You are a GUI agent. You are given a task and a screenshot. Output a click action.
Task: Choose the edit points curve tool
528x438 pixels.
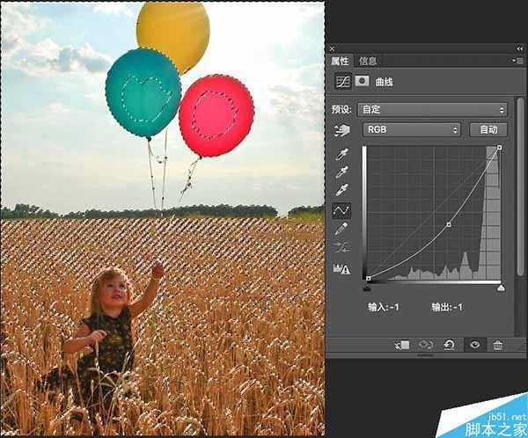[x=341, y=211]
